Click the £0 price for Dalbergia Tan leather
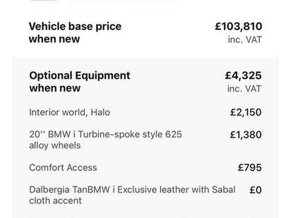Viewport: 291px width, 218px height. click(x=255, y=190)
